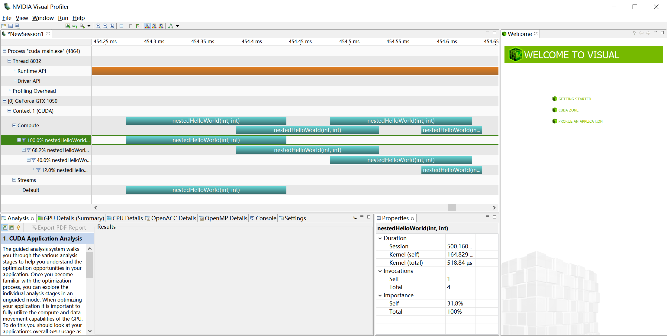
Task: Fit timeline to window with zoom reset
Action: coord(112,26)
